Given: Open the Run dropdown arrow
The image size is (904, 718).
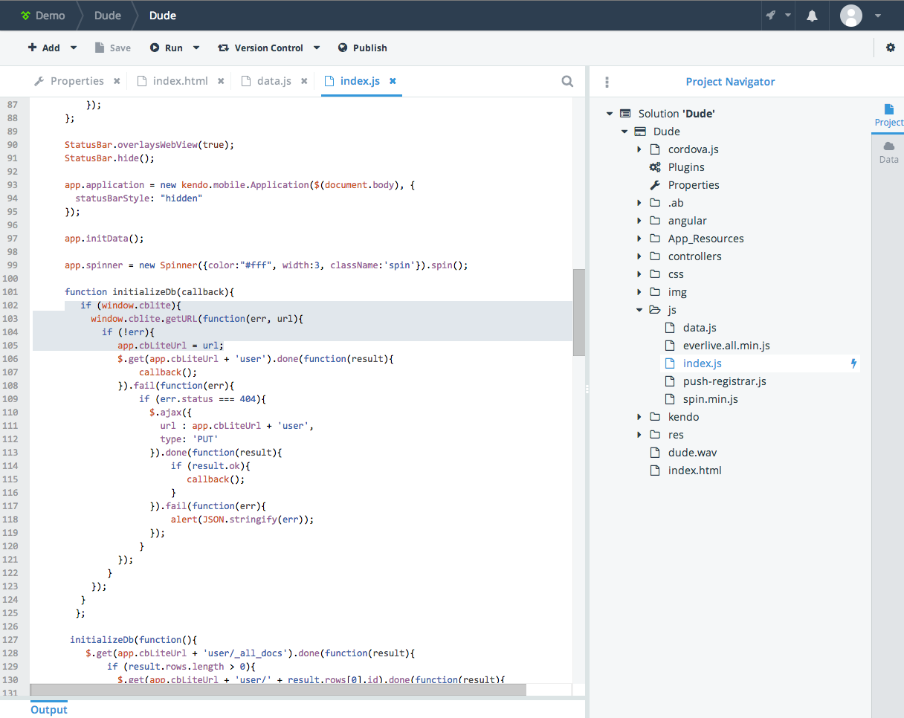Looking at the screenshot, I should pyautogui.click(x=196, y=48).
